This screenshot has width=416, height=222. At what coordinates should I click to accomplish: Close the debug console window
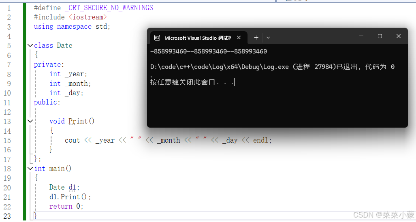tap(399, 36)
